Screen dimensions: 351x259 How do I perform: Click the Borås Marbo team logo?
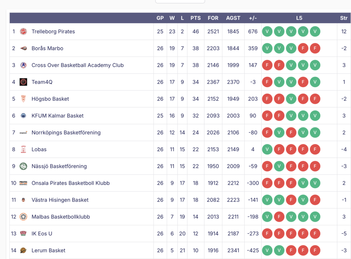[23, 48]
